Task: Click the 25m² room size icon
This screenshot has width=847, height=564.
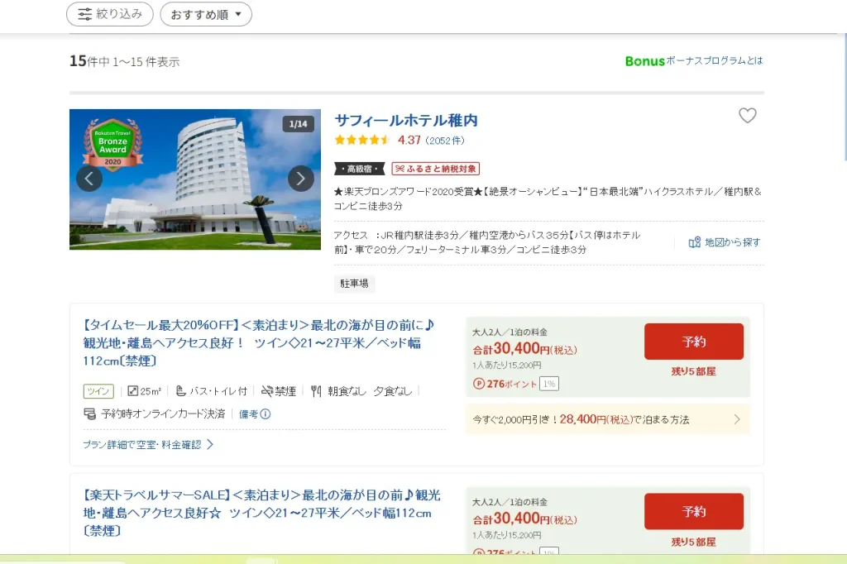Action: click(133, 390)
